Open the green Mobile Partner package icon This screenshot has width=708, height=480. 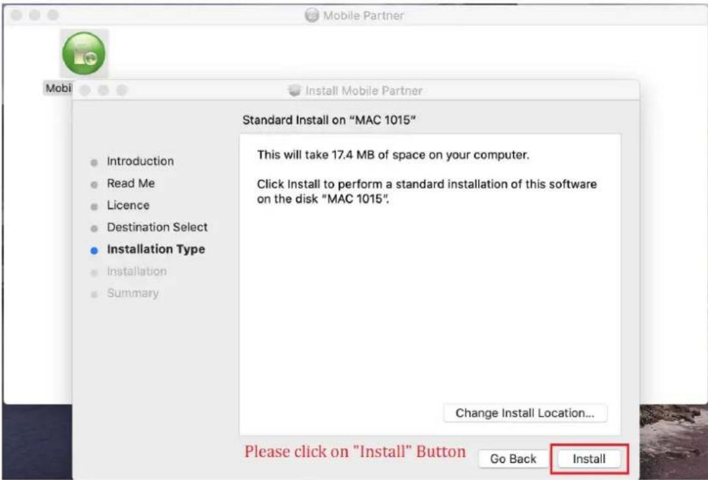[x=84, y=54]
